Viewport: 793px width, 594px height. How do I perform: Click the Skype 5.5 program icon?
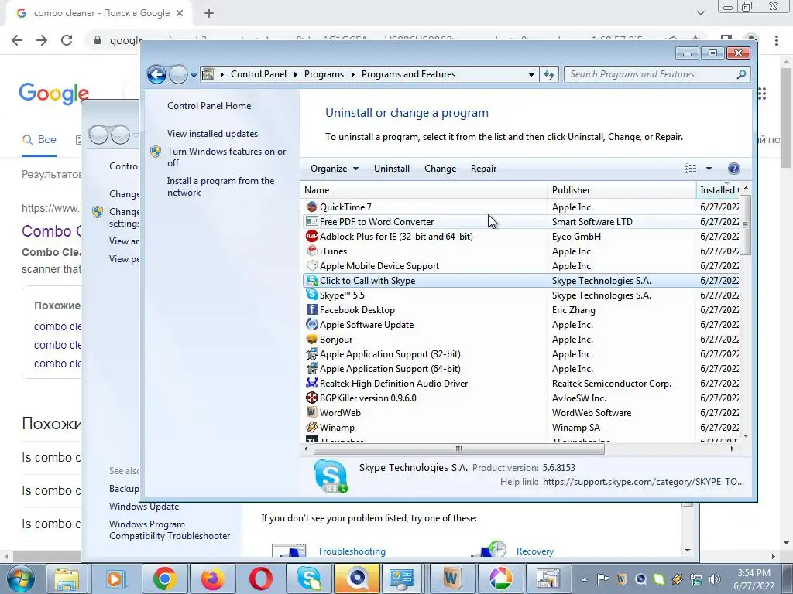tap(312, 295)
